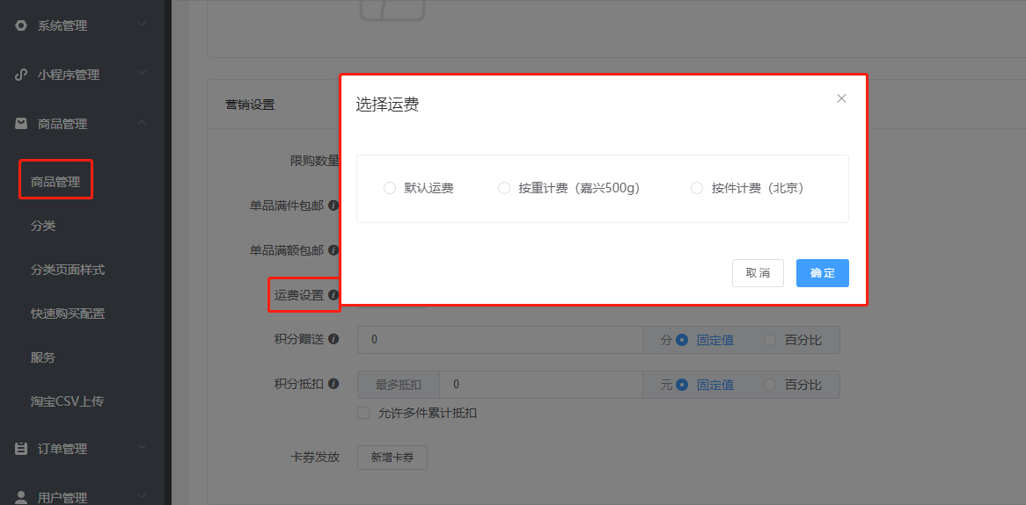
Task: Click the 小程序管理 link icon
Action: pyautogui.click(x=21, y=75)
